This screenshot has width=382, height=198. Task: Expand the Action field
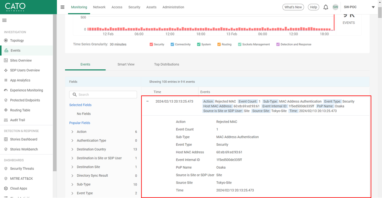click(72, 132)
